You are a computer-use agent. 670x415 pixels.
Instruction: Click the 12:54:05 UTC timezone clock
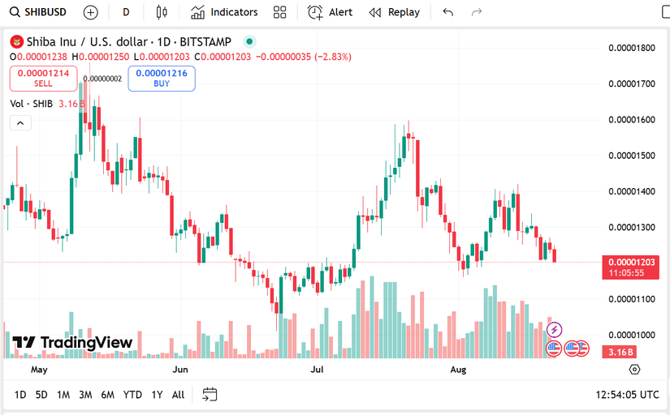point(627,395)
